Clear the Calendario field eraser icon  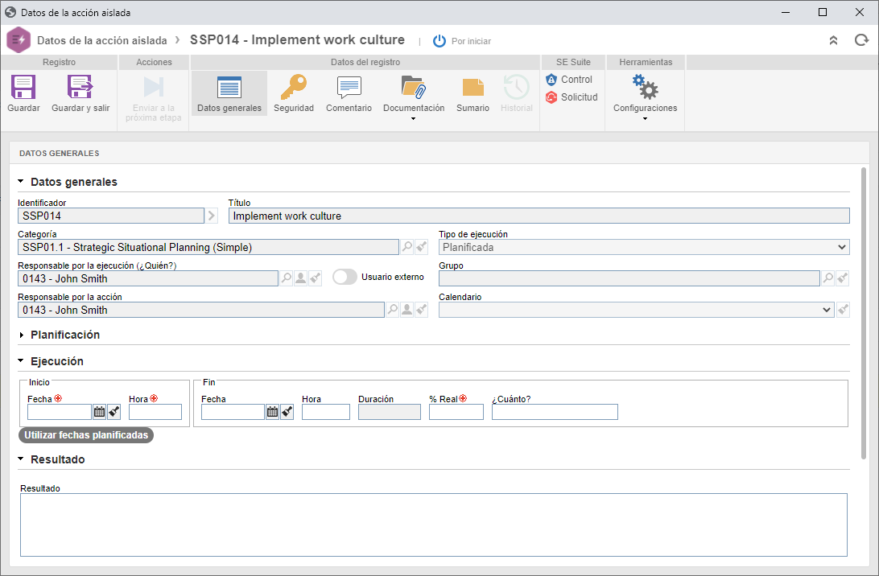843,309
